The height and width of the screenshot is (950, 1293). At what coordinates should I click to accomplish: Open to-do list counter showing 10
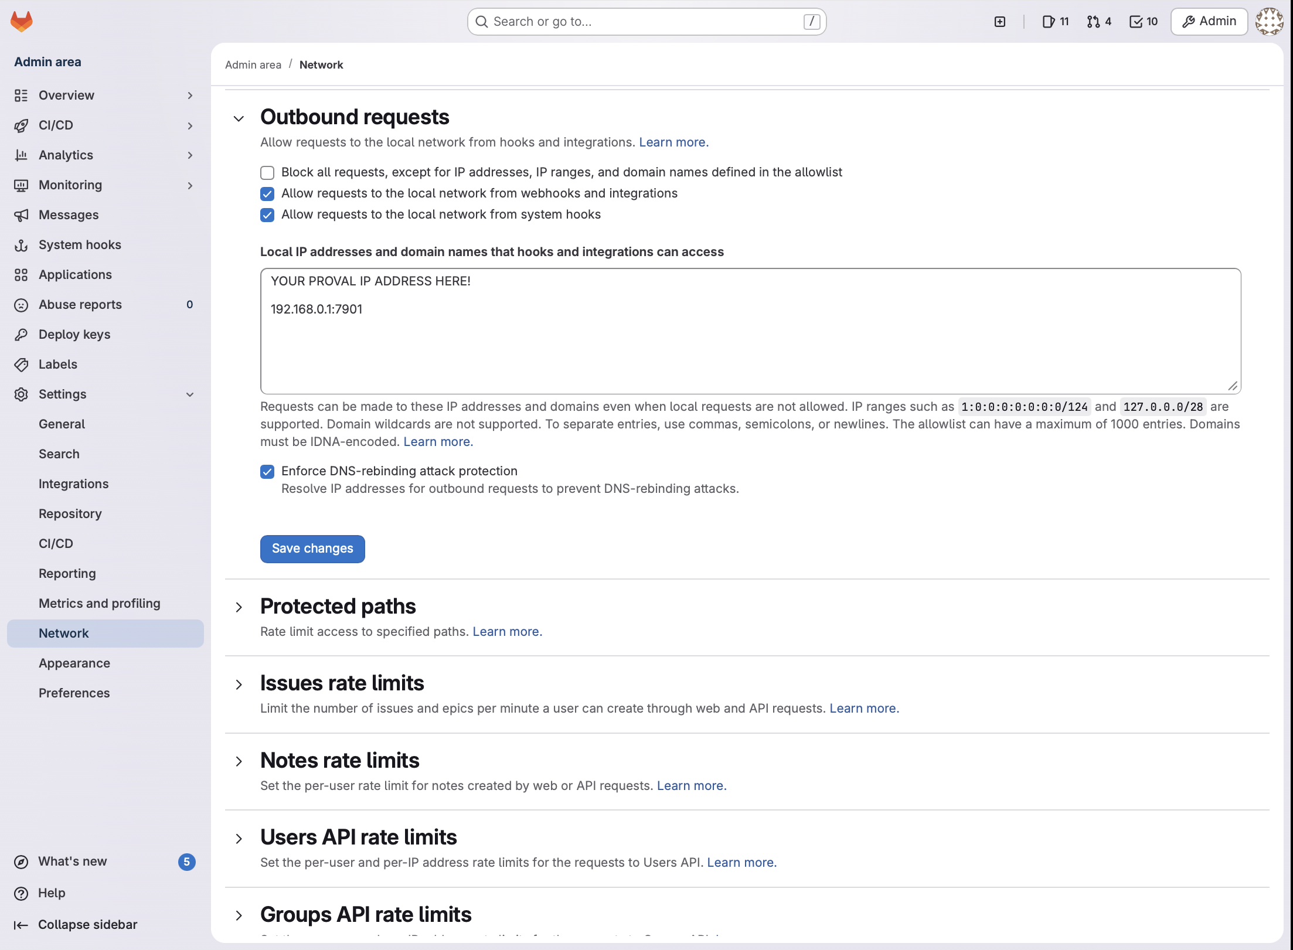pyautogui.click(x=1144, y=22)
